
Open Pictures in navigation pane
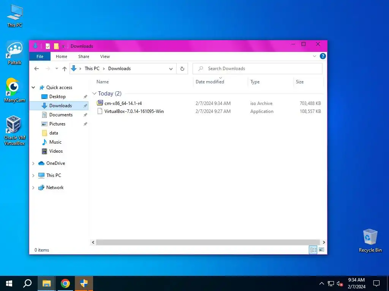click(x=57, y=124)
